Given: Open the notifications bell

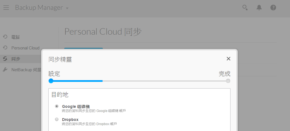Looking at the screenshot, I should point(259,8).
